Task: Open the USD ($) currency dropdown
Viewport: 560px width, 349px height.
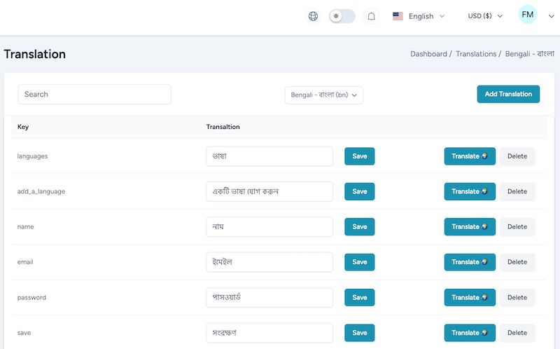Action: (x=485, y=16)
